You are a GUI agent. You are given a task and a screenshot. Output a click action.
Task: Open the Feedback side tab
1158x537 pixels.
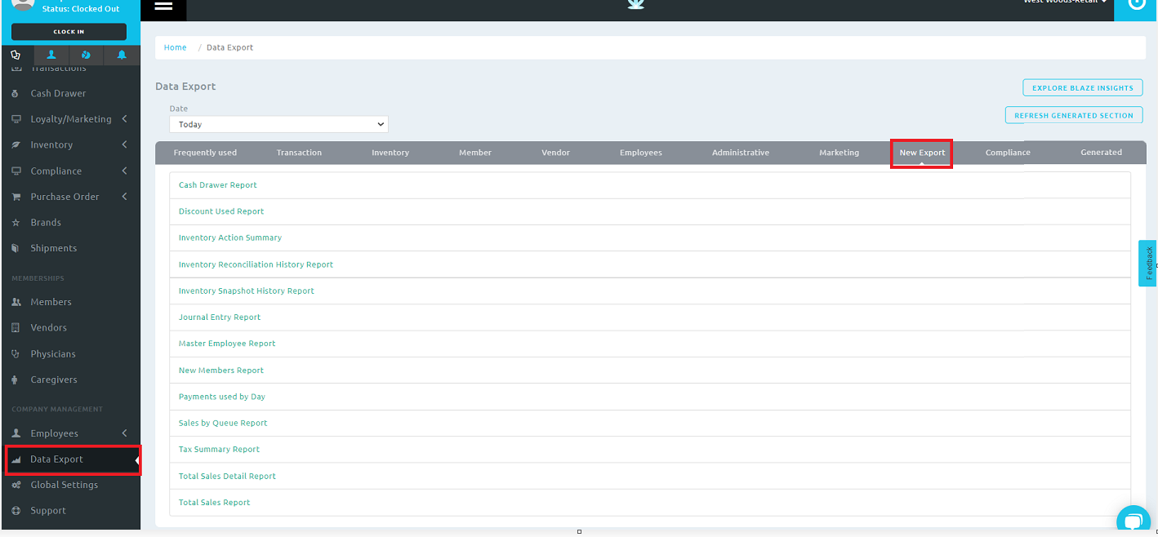(1148, 263)
